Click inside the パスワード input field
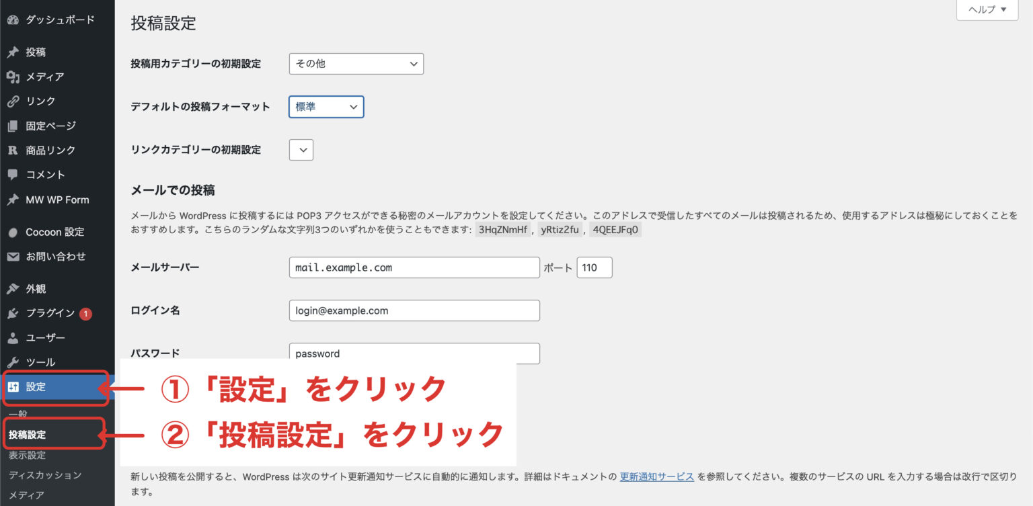The width and height of the screenshot is (1033, 506). click(414, 353)
